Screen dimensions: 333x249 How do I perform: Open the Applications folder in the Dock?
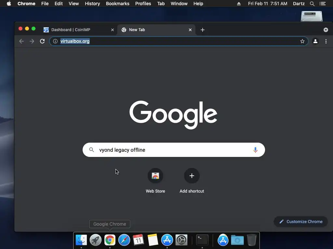[x=223, y=240]
